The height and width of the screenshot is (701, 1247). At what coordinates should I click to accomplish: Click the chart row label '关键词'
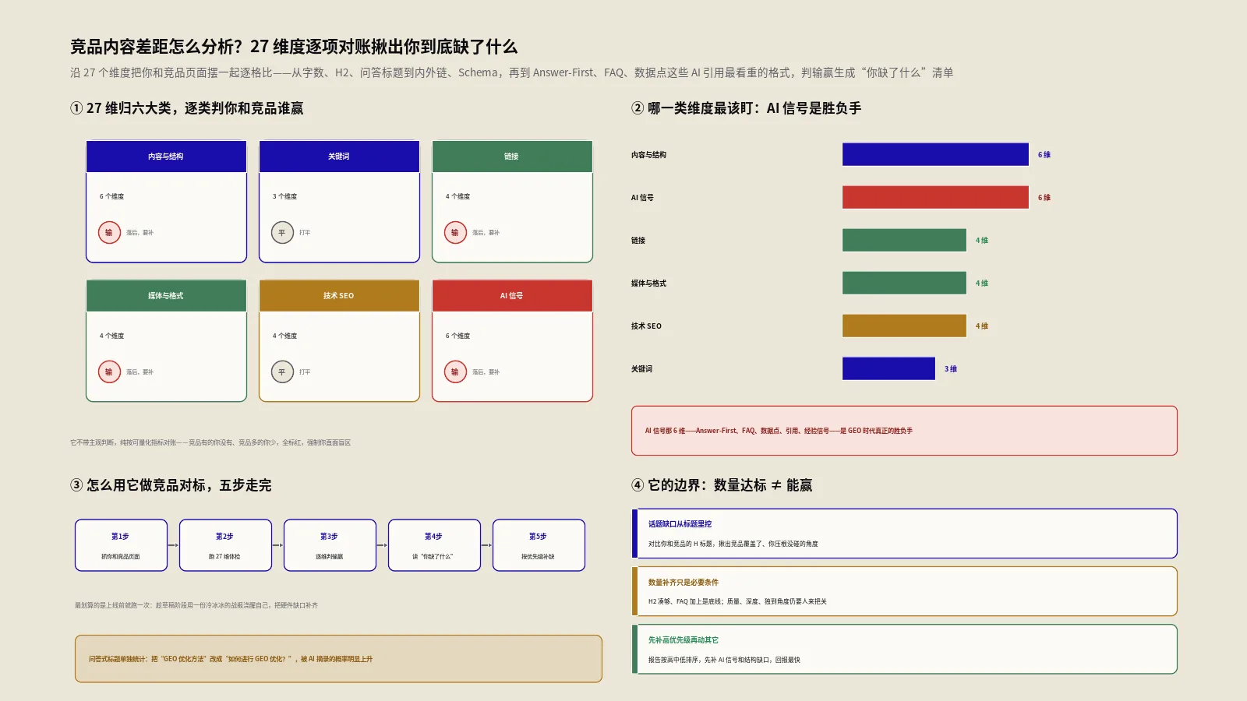pos(641,369)
